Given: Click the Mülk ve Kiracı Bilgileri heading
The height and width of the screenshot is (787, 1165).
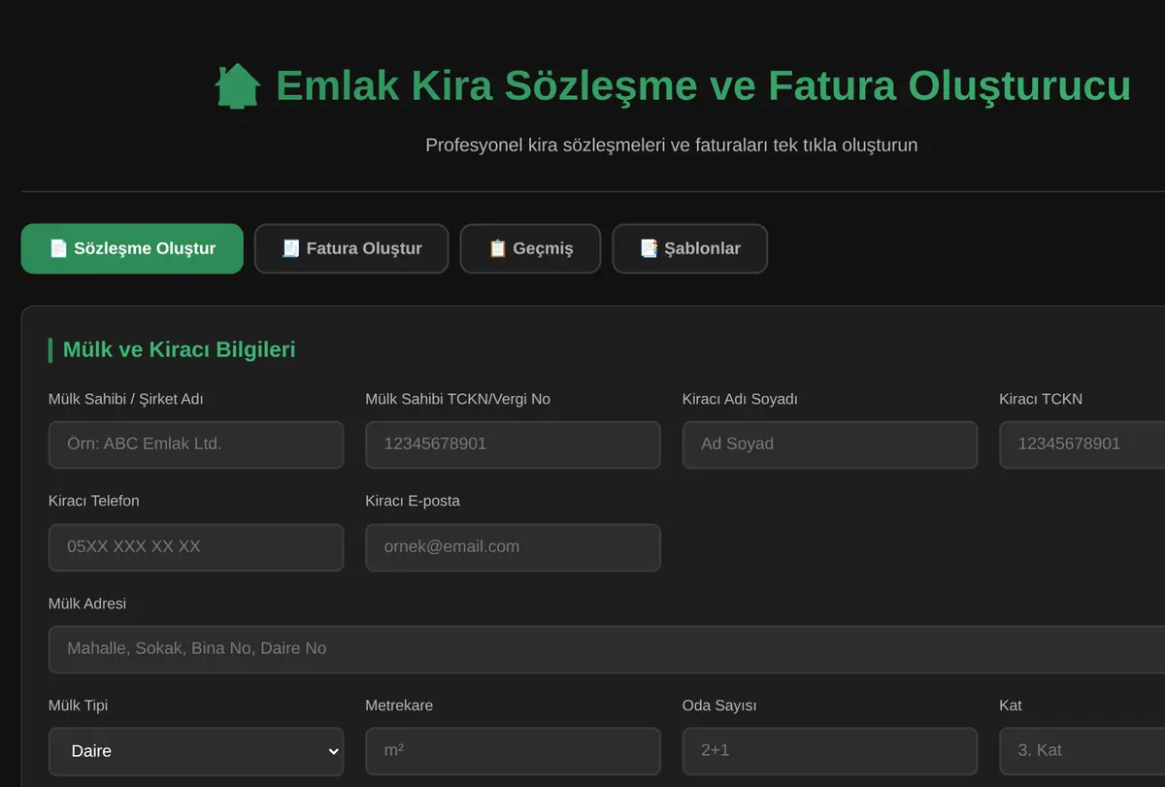Looking at the screenshot, I should (179, 349).
